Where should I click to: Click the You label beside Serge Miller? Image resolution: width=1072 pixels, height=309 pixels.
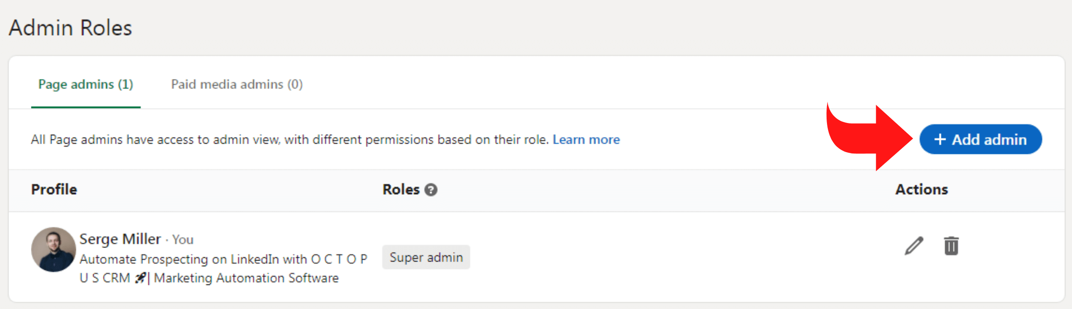pyautogui.click(x=183, y=240)
